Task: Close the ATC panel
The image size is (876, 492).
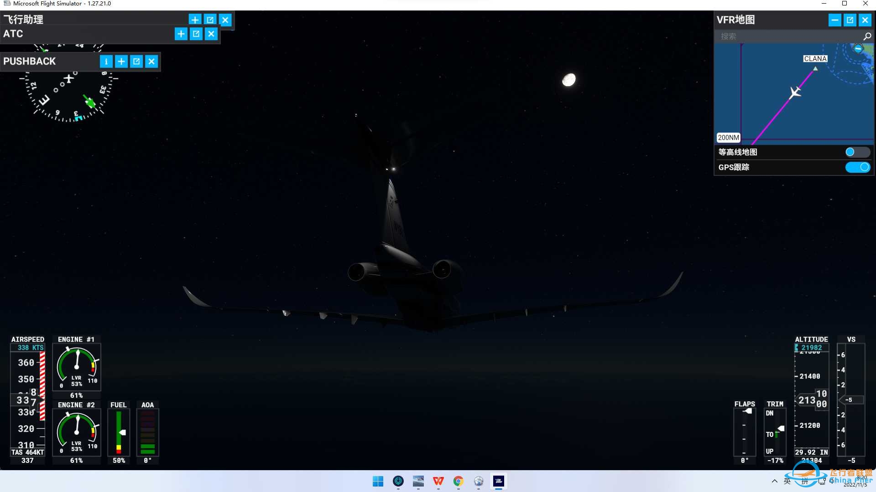Action: (211, 34)
